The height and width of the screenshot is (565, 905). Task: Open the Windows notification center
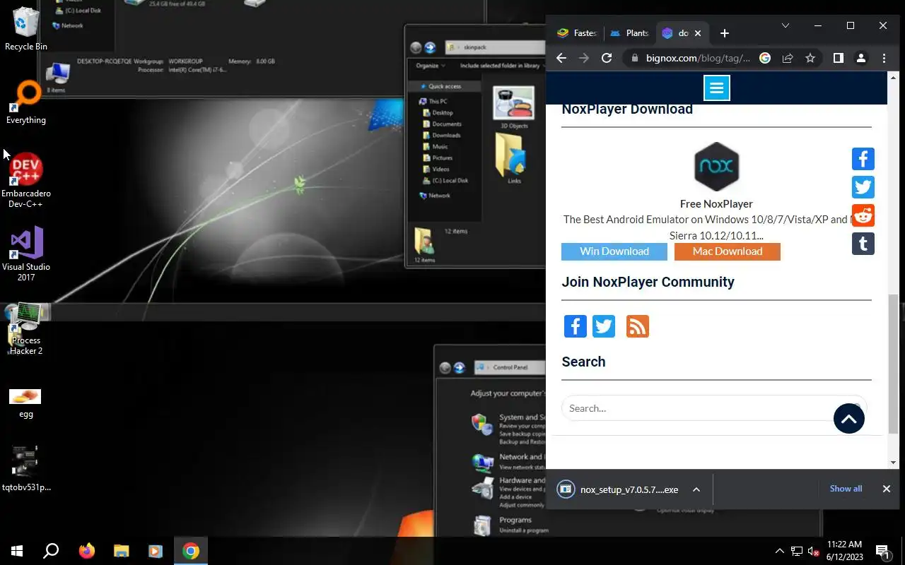[x=883, y=551]
